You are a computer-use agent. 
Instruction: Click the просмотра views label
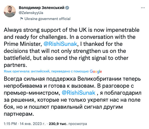point(78,124)
